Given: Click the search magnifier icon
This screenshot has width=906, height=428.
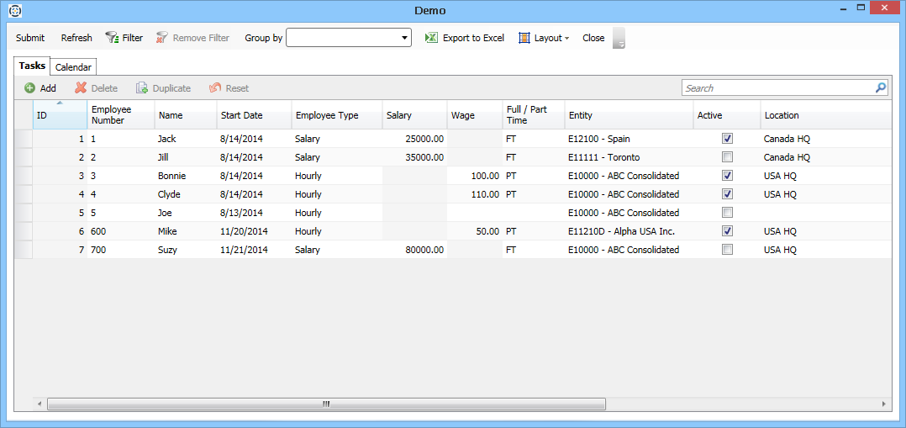Looking at the screenshot, I should [x=880, y=87].
